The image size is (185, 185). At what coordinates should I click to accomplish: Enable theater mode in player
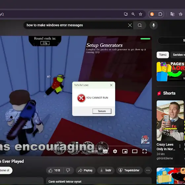135,151
